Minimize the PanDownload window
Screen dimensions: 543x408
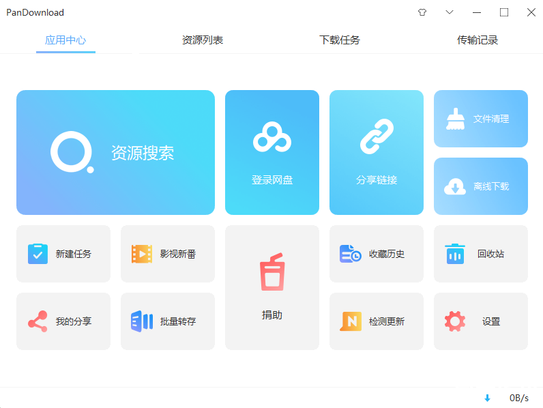click(x=477, y=12)
